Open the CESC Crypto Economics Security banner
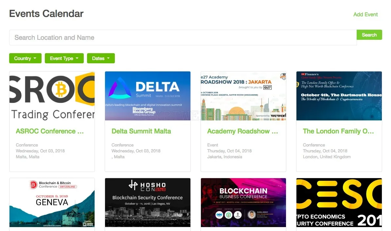 [x=339, y=202]
